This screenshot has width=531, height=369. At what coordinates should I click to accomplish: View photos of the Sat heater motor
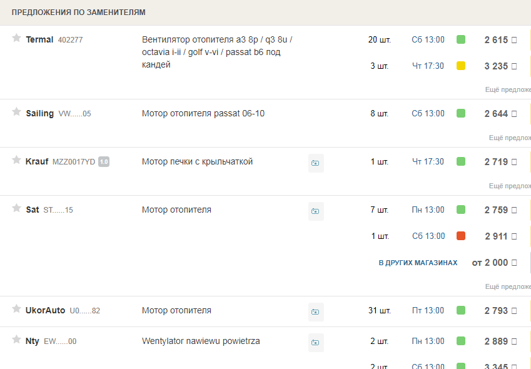point(316,211)
